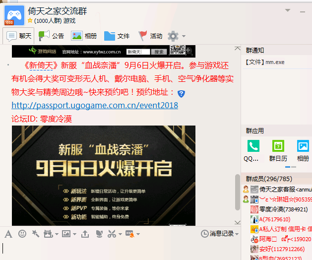Open the passport.ugogame.com.cn event2018 link
The width and height of the screenshot is (312, 260).
[95, 105]
